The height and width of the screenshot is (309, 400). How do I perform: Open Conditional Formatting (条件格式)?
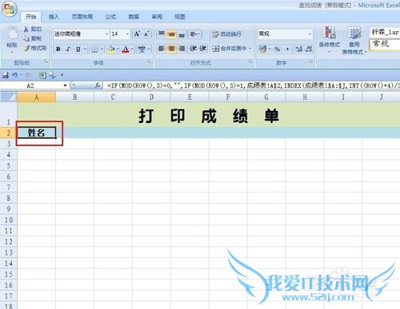point(330,39)
